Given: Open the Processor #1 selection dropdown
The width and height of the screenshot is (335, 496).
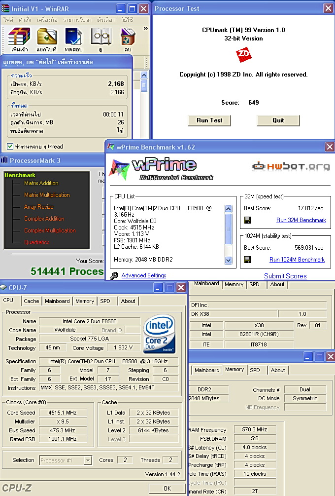Looking at the screenshot, I should click(88, 460).
